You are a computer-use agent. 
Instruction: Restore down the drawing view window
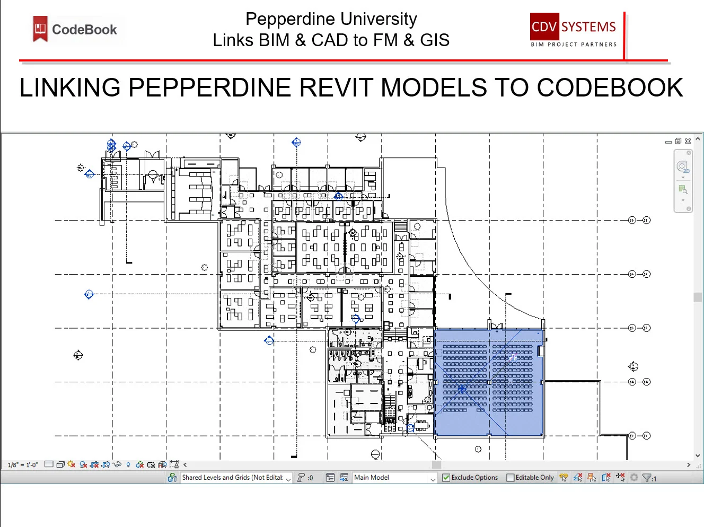click(678, 142)
